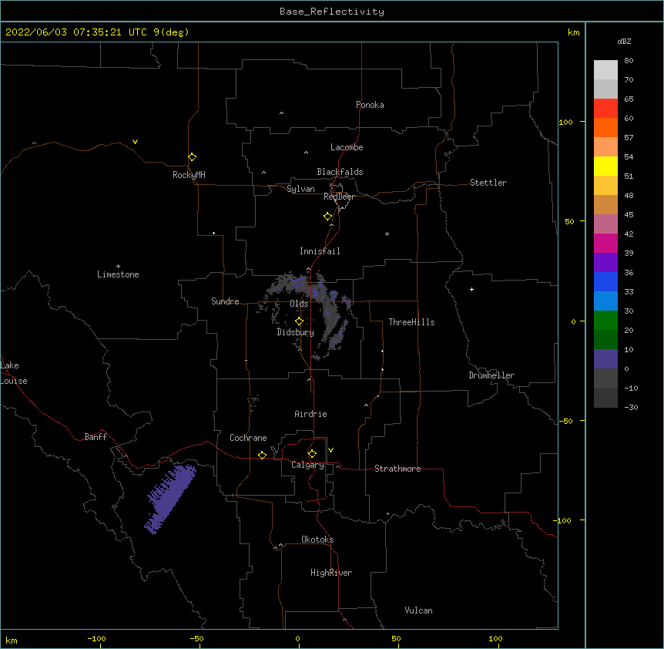The height and width of the screenshot is (649, 664).
Task: Select the white plus marker north of Drumheller
Action: click(471, 289)
